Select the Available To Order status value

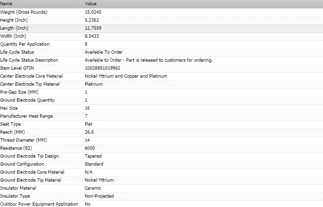pos(103,52)
